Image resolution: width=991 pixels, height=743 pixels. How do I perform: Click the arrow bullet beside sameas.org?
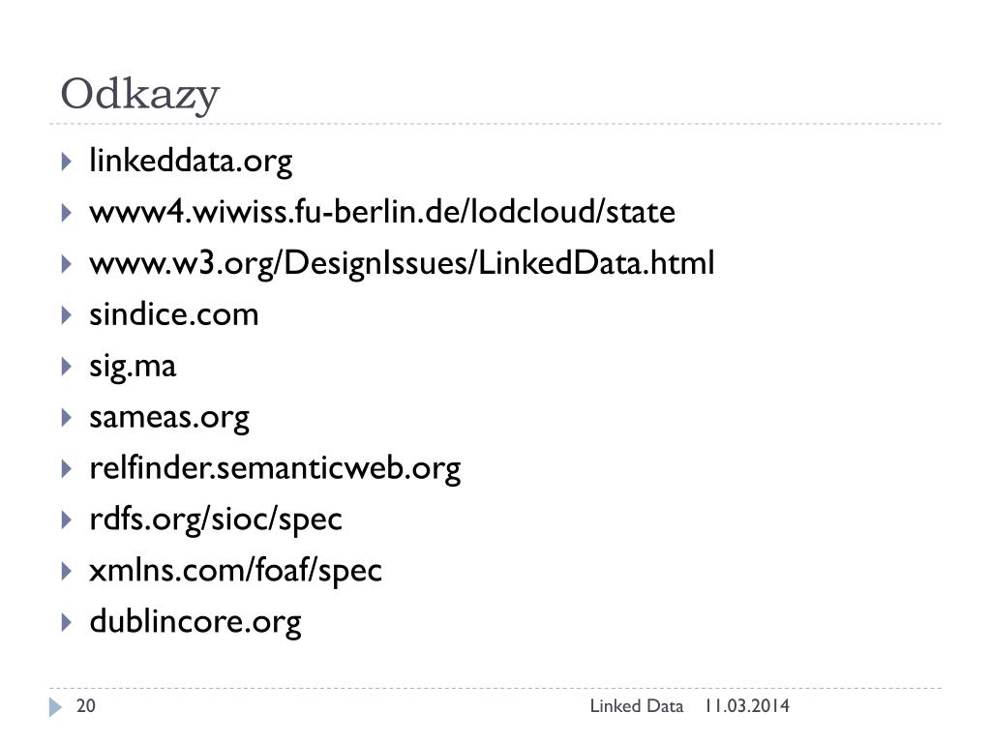pyautogui.click(x=67, y=418)
